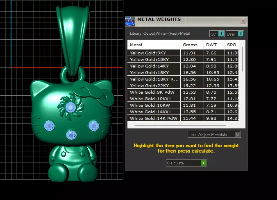
Task: Select the White Gold:9K PdW row
Action: click(x=183, y=92)
